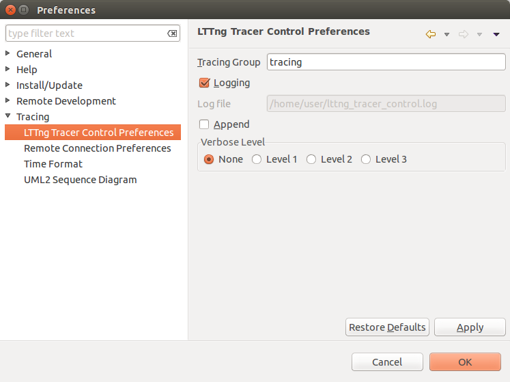510x382 pixels.
Task: Click the Apply button
Action: [470, 327]
